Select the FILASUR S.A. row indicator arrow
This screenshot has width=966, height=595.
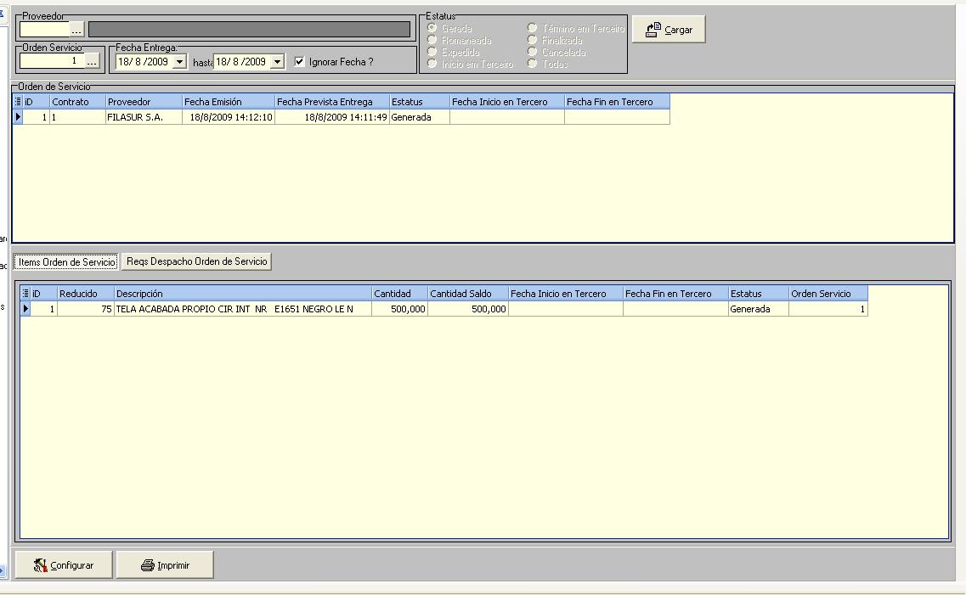click(18, 117)
